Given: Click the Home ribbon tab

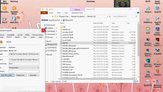Looking at the screenshot, I should pyautogui.click(x=51, y=13).
